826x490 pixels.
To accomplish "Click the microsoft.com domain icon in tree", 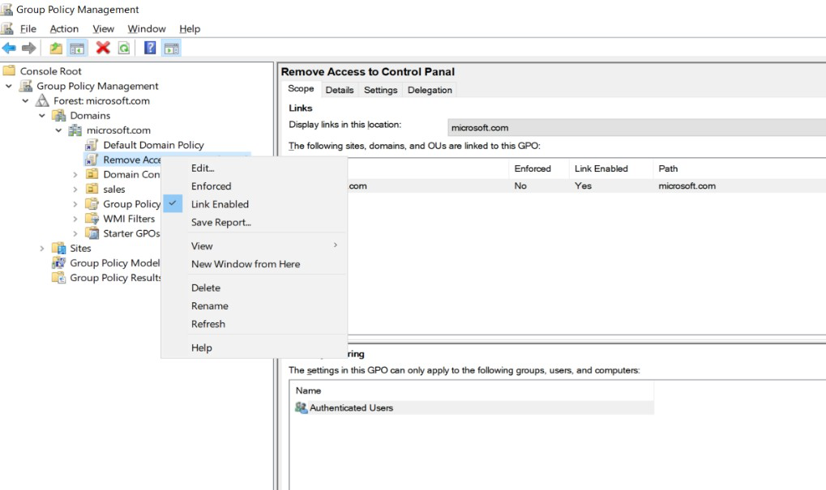I will point(75,130).
